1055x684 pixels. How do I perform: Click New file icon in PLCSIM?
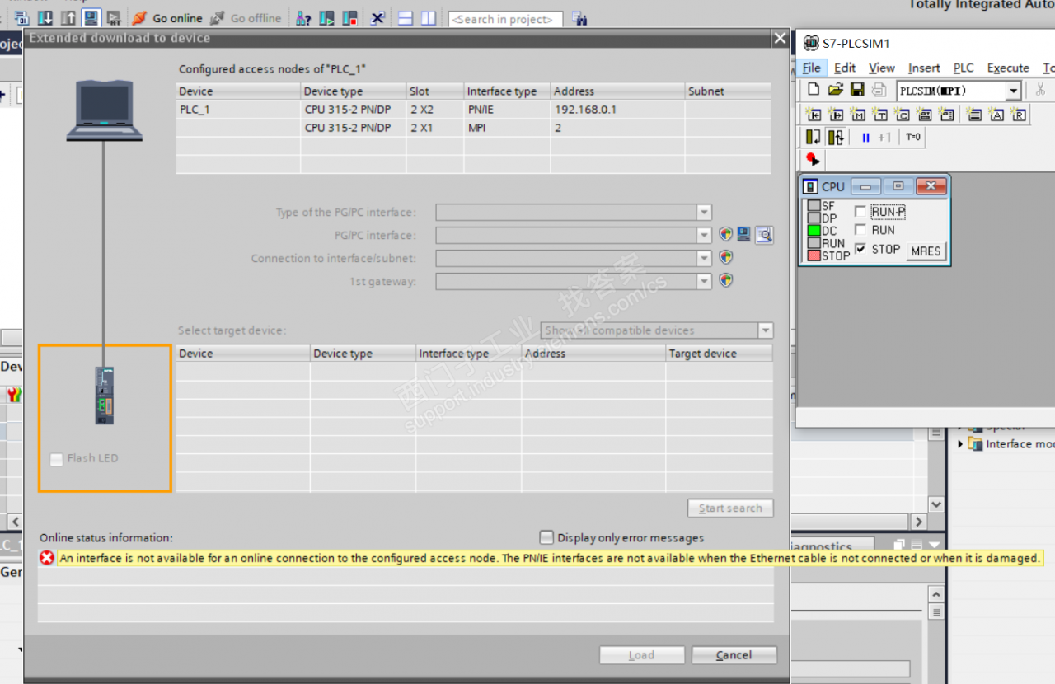pos(813,90)
